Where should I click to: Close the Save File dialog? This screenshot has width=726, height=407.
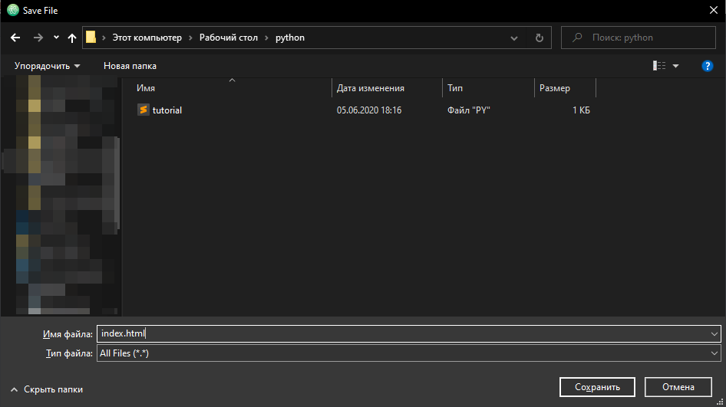714,10
